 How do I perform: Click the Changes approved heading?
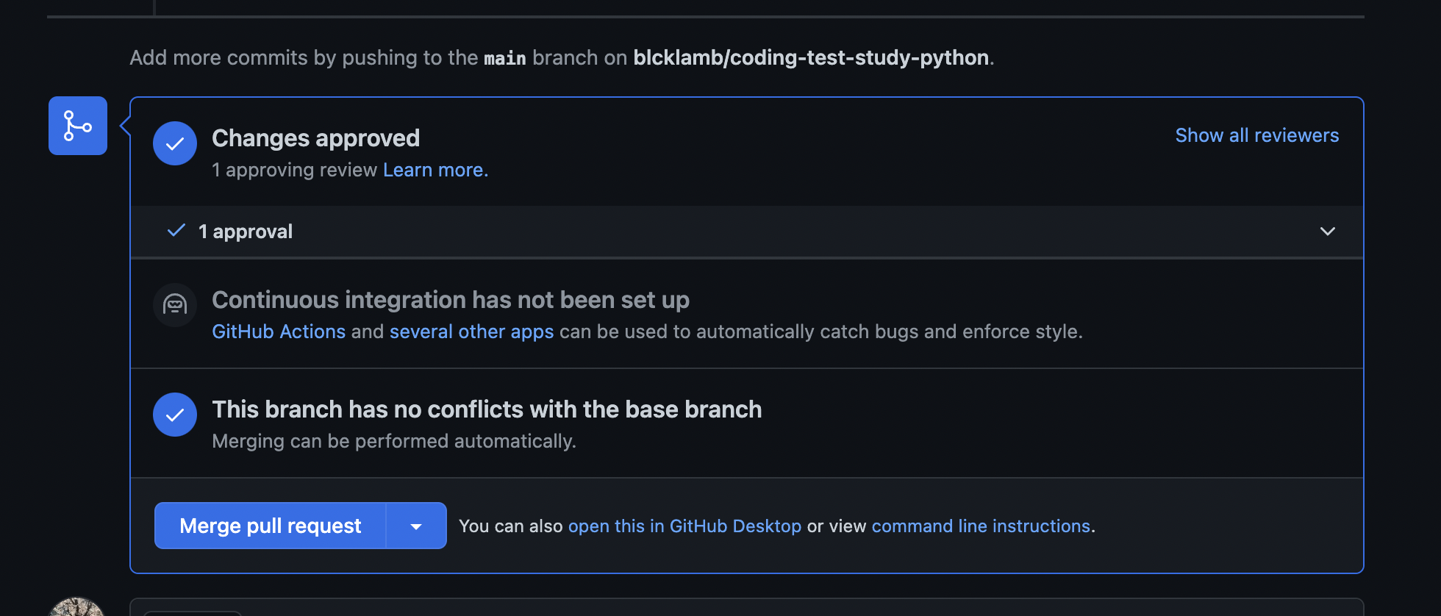click(316, 138)
